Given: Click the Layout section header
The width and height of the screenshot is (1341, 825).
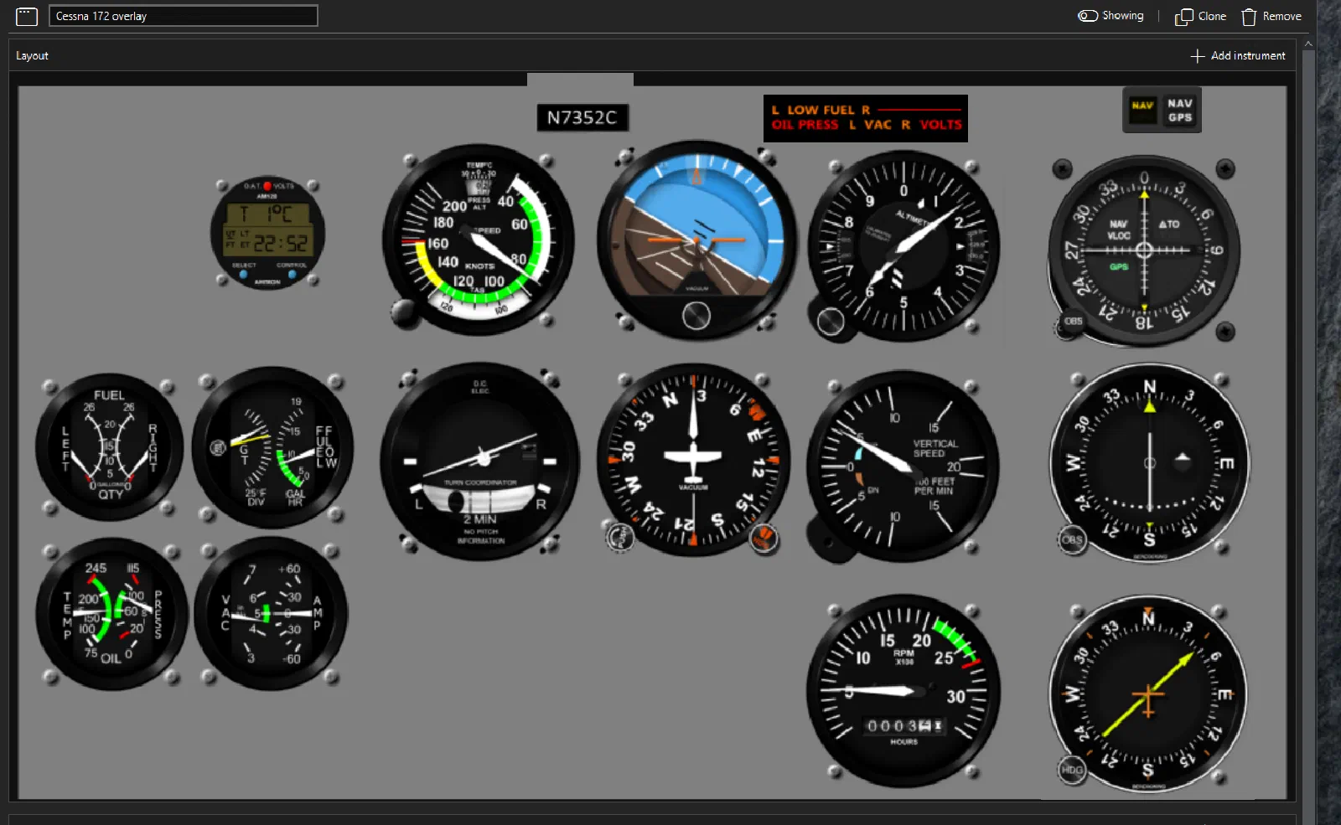Looking at the screenshot, I should 32,55.
